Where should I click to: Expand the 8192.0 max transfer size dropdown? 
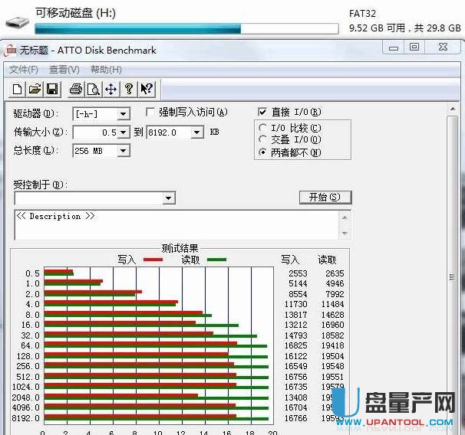[197, 132]
